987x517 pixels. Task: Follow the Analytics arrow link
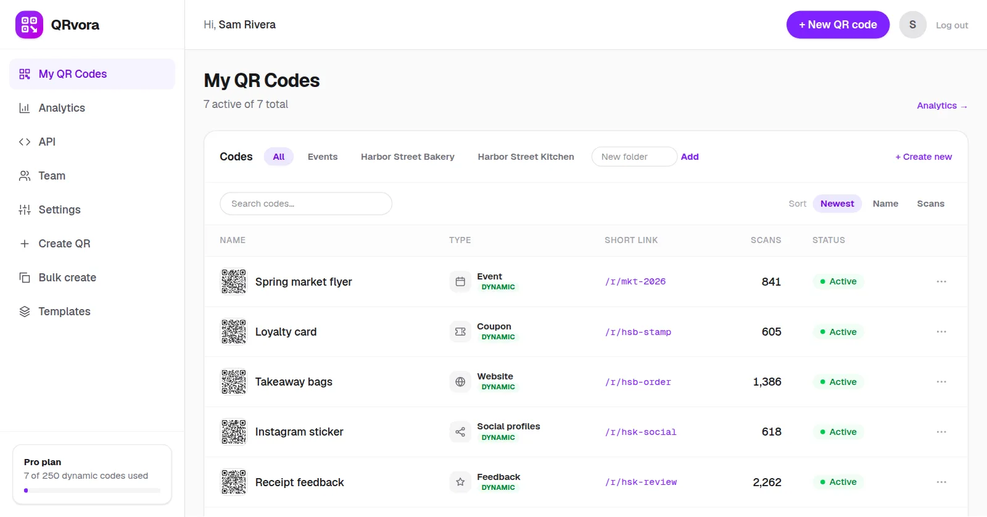(x=942, y=105)
